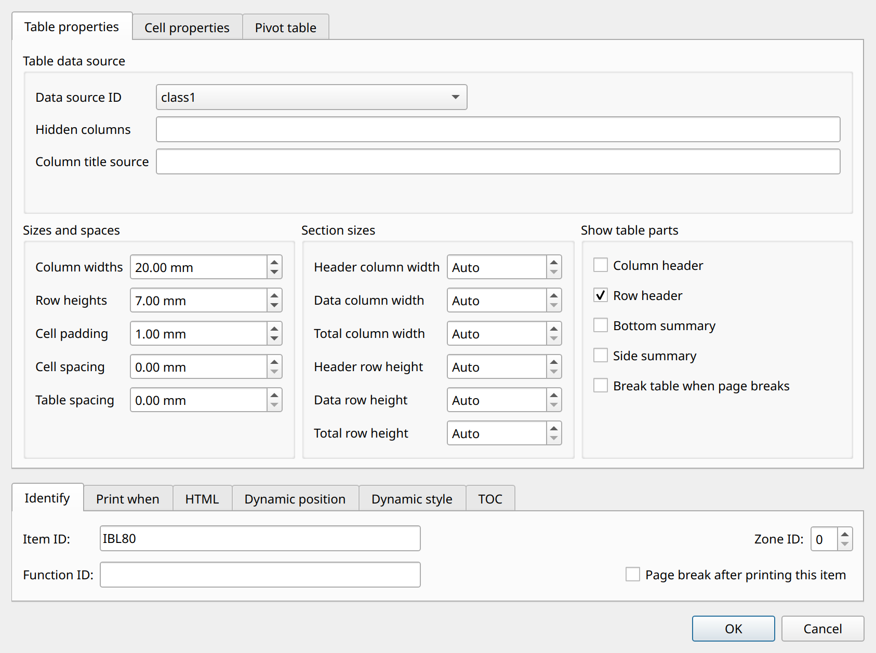Decrease Row heights with down arrow
This screenshot has height=653, width=876.
click(x=274, y=306)
